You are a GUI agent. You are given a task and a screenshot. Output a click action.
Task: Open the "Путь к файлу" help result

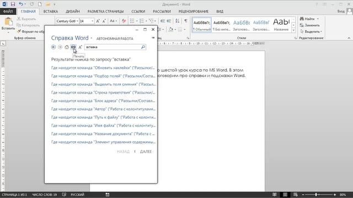[x=103, y=117]
